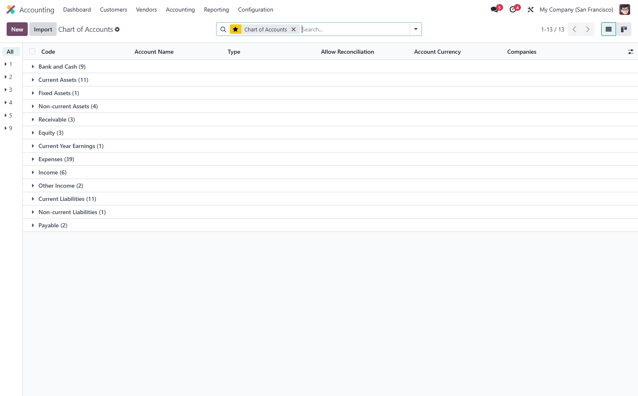Go to next page of records
Image resolution: width=638 pixels, height=396 pixels.
[x=588, y=29]
